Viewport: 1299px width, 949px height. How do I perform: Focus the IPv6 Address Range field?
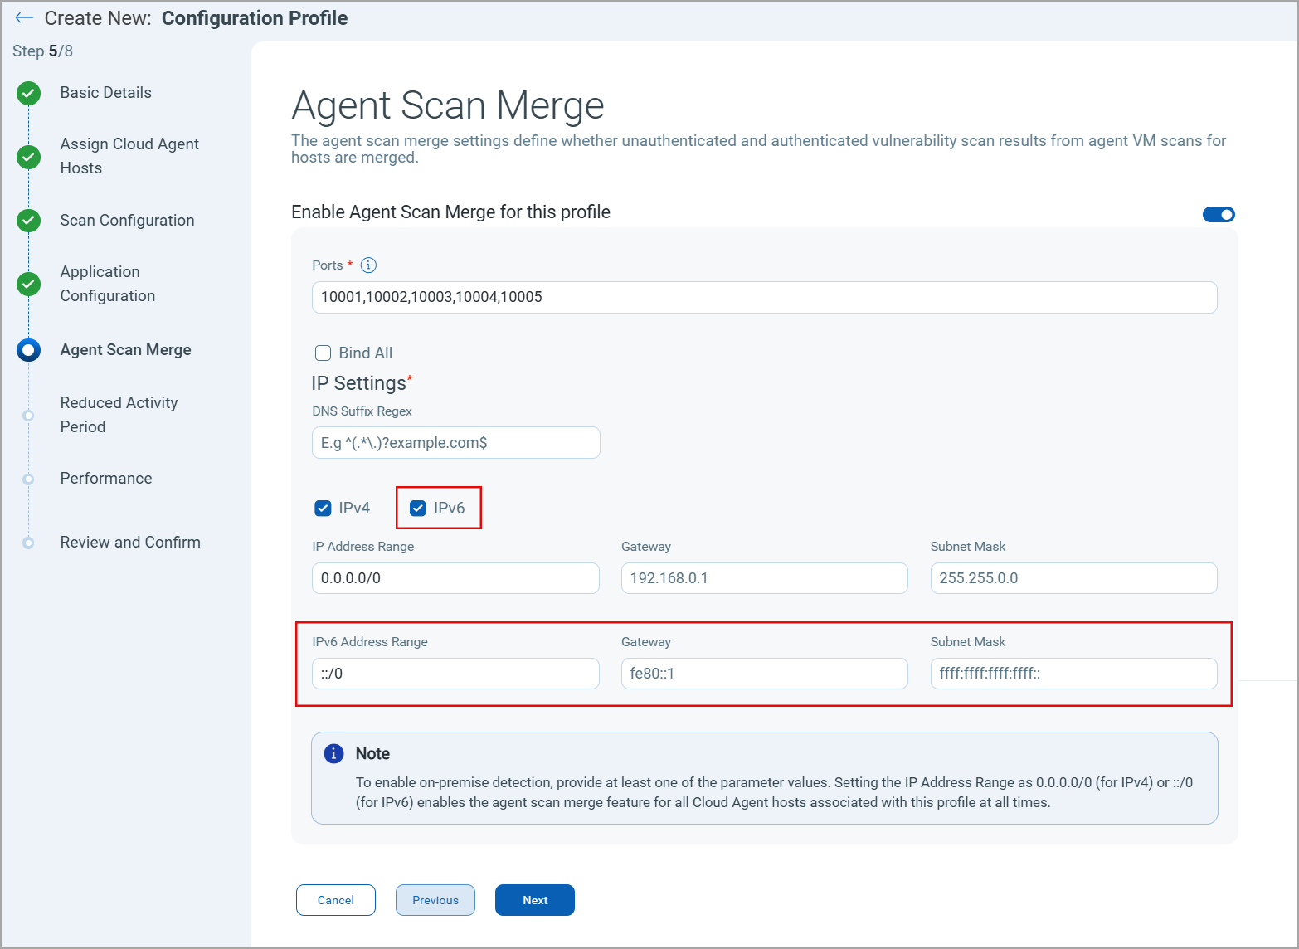pyautogui.click(x=455, y=674)
